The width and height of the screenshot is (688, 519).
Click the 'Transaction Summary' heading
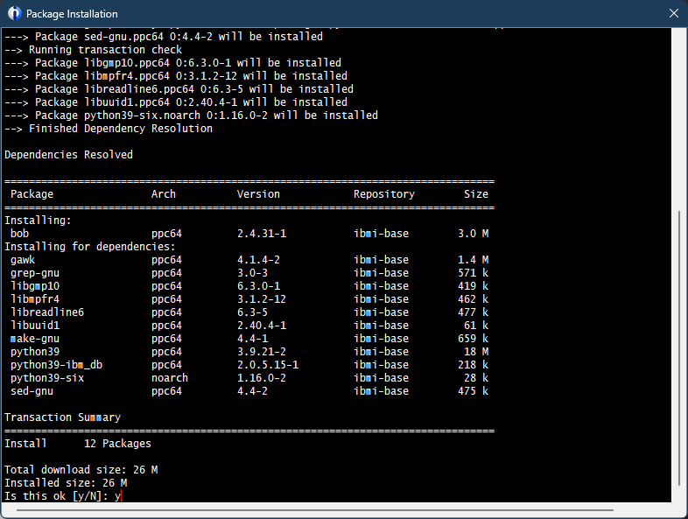click(x=62, y=417)
